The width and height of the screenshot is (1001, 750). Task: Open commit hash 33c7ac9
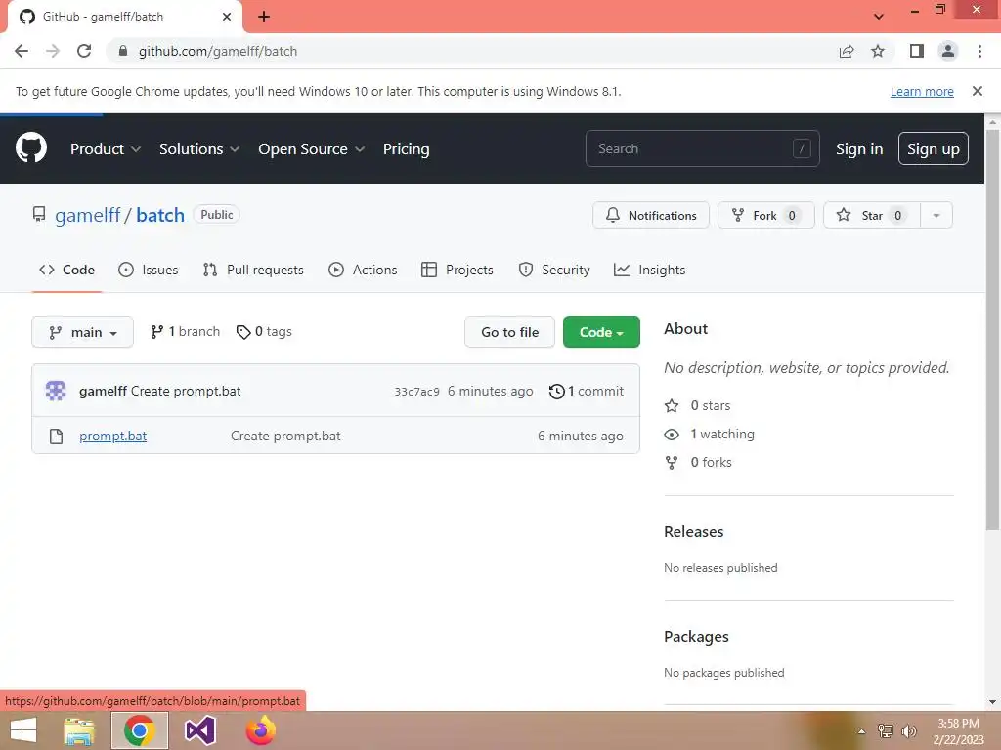point(416,392)
